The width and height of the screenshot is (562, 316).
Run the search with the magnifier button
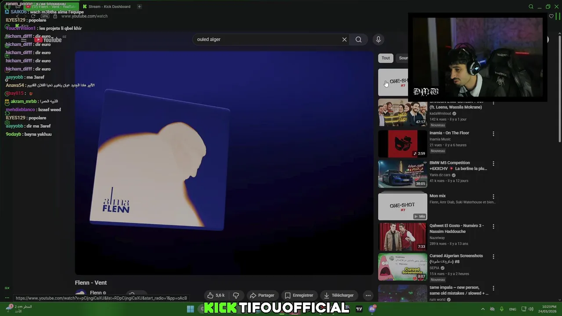click(358, 39)
